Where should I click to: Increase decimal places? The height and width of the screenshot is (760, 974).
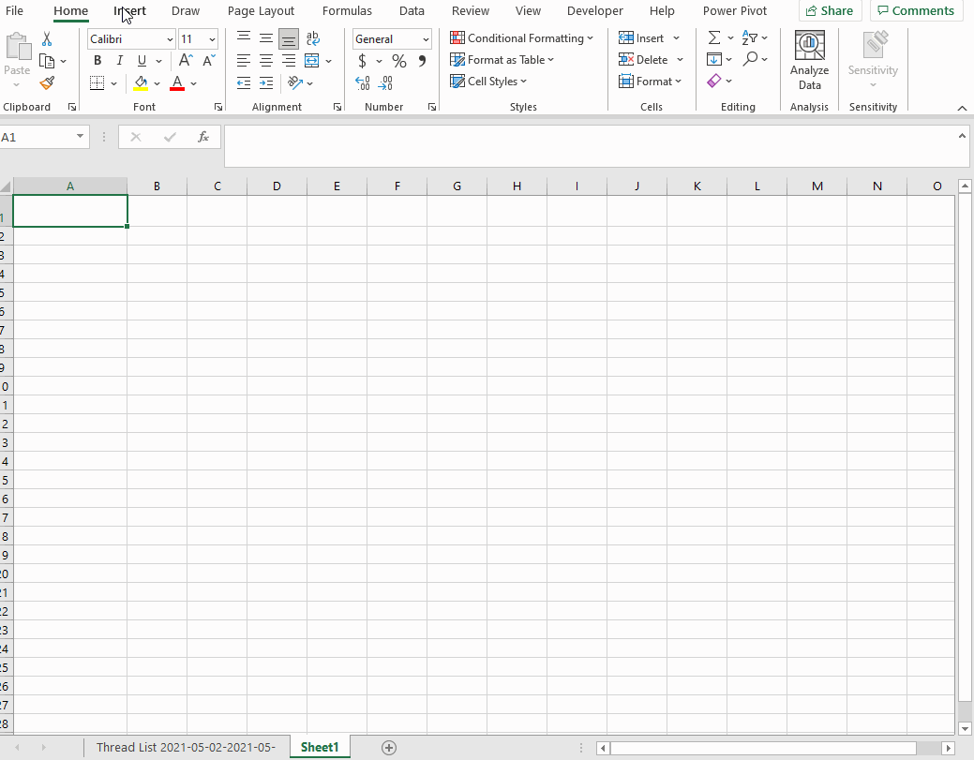tap(363, 82)
